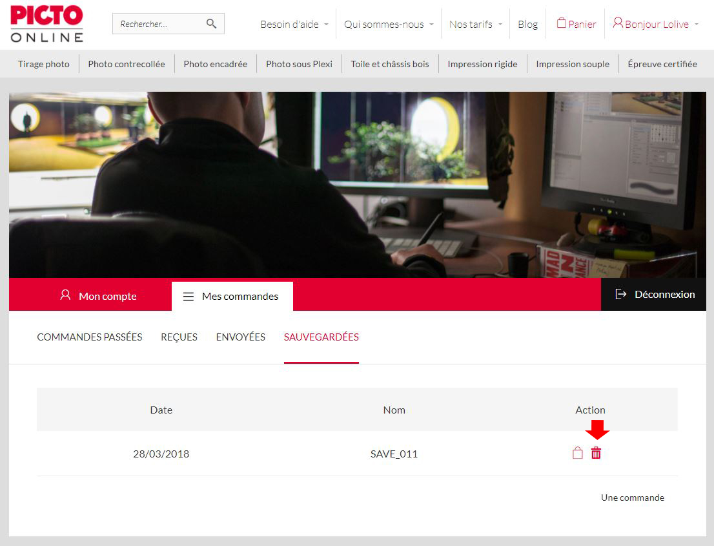Select the Mes commandes tab
Viewport: 714px width, 546px height.
232,296
